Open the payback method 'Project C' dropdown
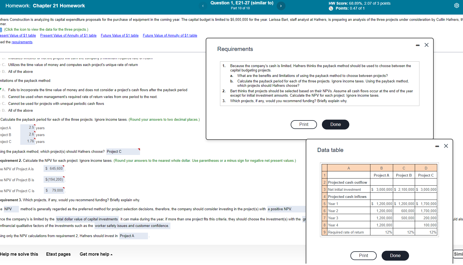This screenshot has height=265, width=463. coord(123,152)
